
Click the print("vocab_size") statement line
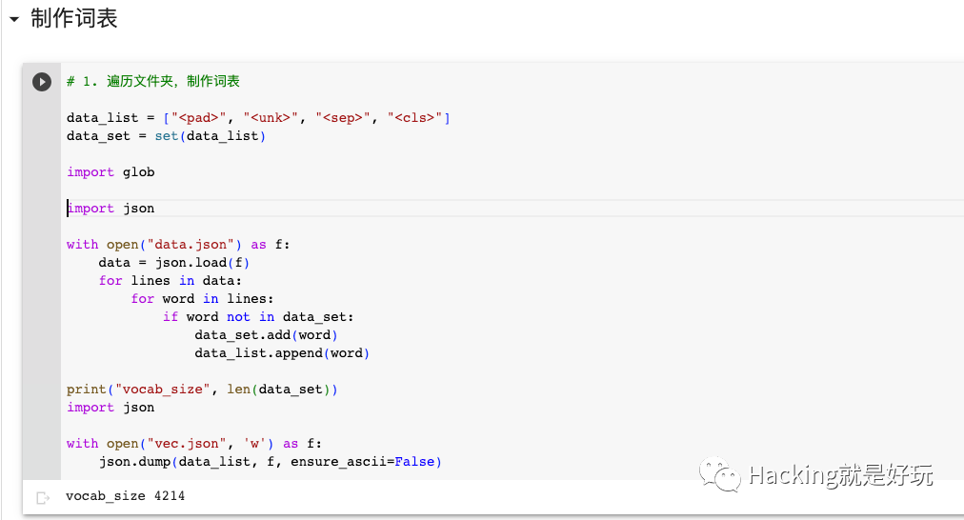[x=202, y=390]
